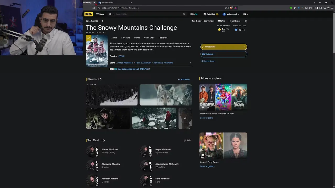Image resolution: width=335 pixels, height=188 pixels.
Task: Open User reviews in top navigation
Action: pos(209,21)
